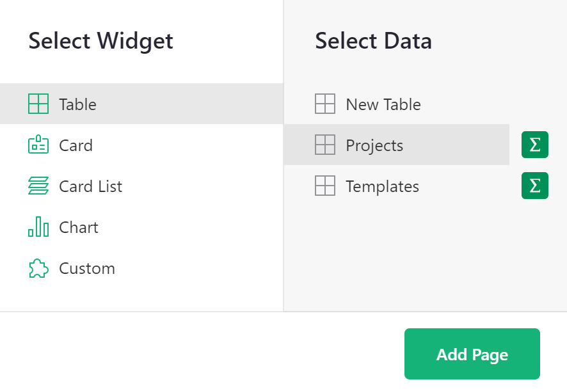Click the Select Data heading
This screenshot has height=391, width=567.
373,41
